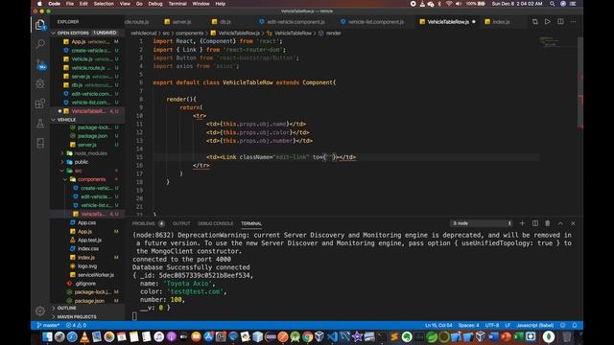Collapse the VEHICLE folder section

click(x=87, y=120)
